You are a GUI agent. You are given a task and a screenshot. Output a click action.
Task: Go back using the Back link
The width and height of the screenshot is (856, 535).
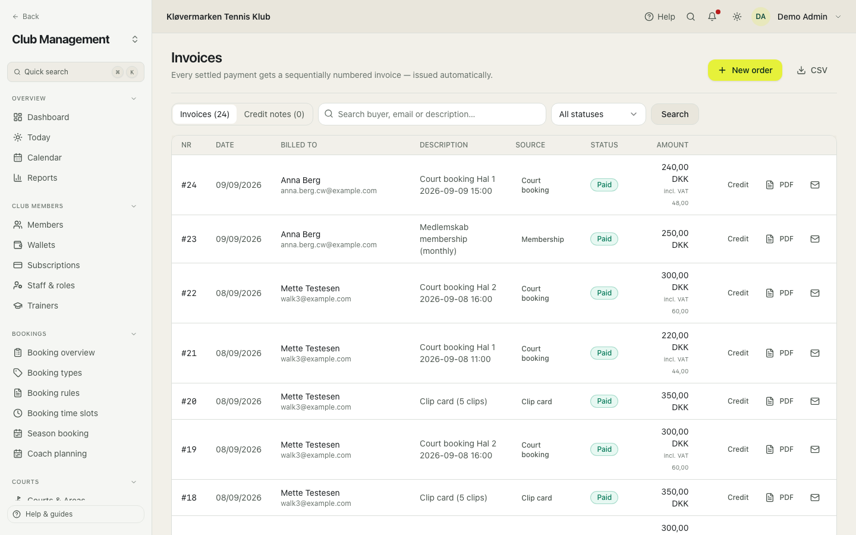point(26,17)
